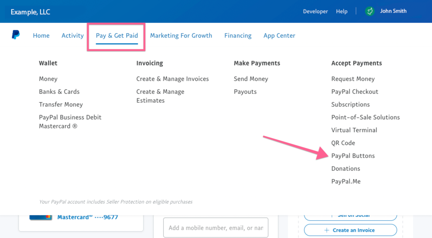Screen dimensions: 432x238
Task: Select the Pay & Get Paid tab
Action: click(117, 36)
